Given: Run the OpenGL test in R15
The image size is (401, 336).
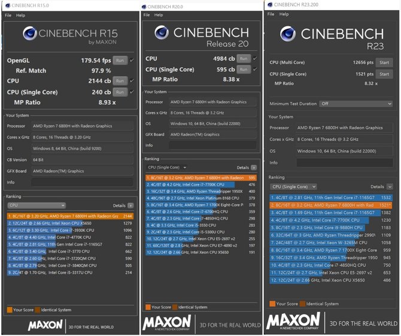Looking at the screenshot, I should [120, 60].
